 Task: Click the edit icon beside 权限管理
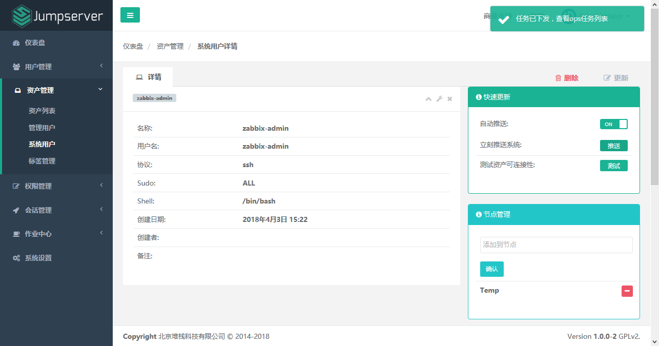point(16,186)
